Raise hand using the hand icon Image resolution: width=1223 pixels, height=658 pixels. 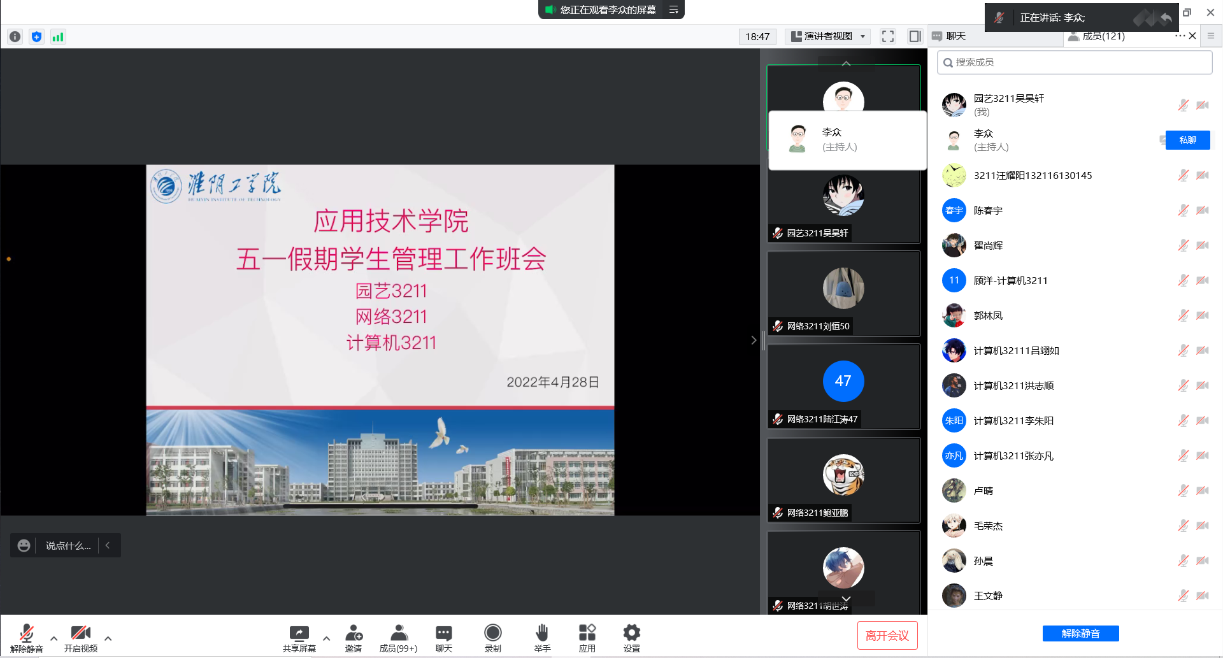[542, 633]
